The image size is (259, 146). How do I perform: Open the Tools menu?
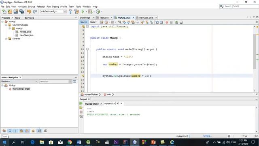(78, 6)
